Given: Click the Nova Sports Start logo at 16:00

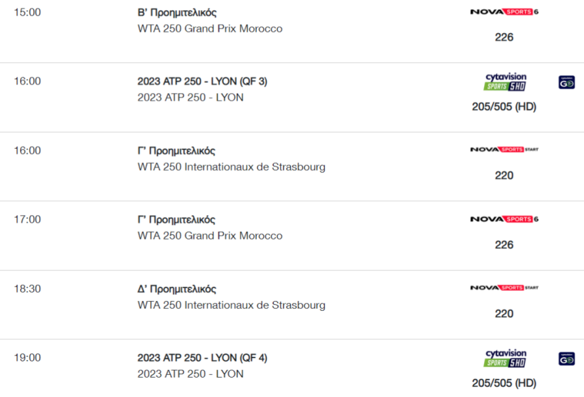Looking at the screenshot, I should [504, 150].
